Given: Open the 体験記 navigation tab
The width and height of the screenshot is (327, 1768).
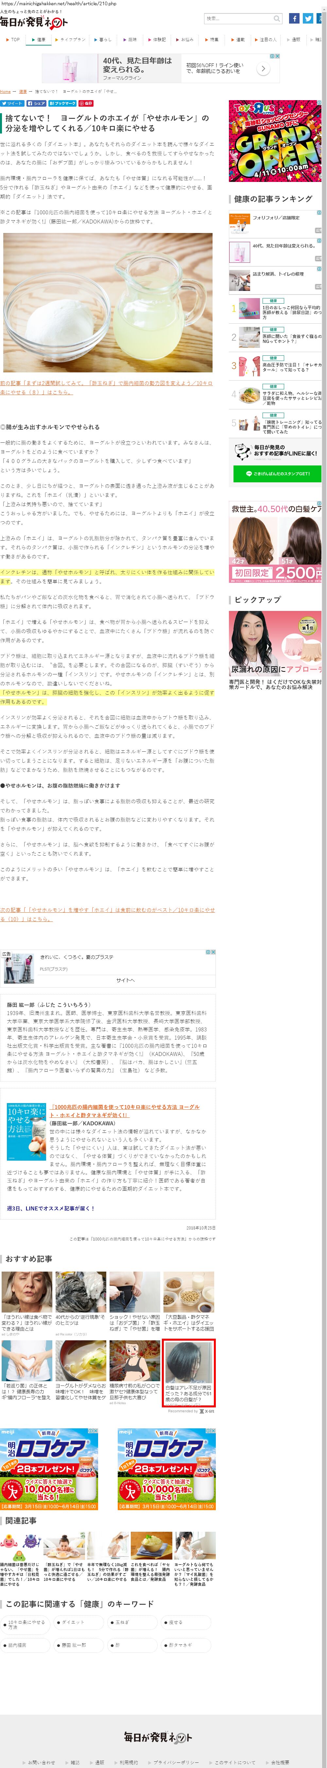Looking at the screenshot, I should click(x=157, y=40).
